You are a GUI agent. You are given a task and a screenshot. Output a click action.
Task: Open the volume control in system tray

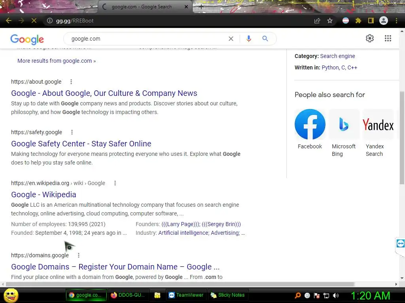pyautogui.click(x=335, y=296)
